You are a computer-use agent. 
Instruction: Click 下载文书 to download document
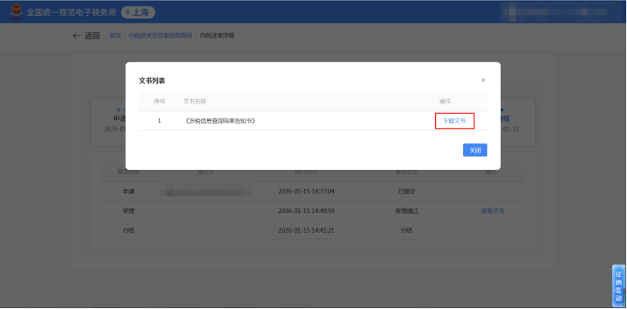click(454, 121)
